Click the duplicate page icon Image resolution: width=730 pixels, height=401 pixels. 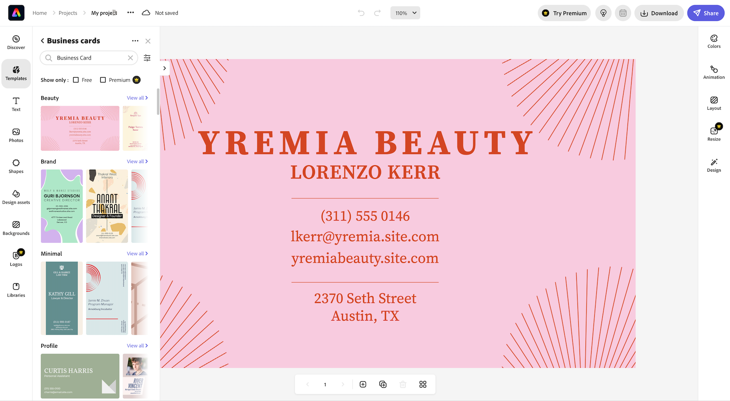coord(383,384)
